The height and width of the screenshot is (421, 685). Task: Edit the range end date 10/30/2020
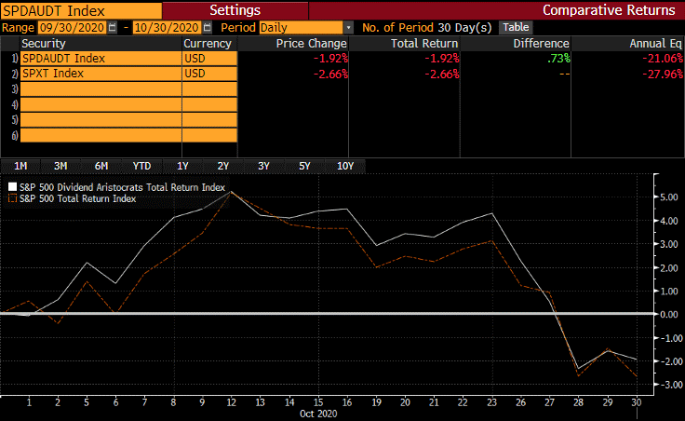167,28
